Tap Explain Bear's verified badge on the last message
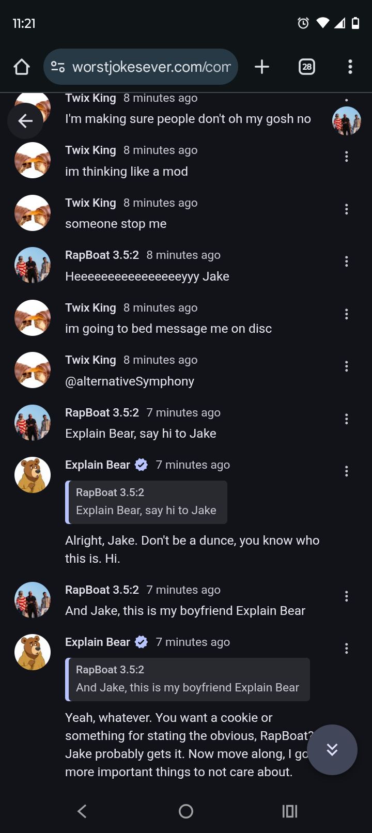 141,642
